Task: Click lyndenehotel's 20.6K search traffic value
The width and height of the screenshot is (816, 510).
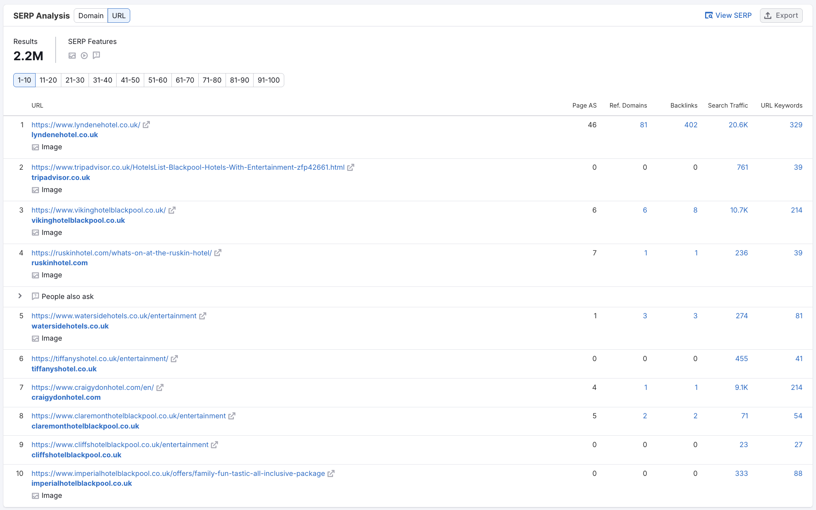Action: 738,125
